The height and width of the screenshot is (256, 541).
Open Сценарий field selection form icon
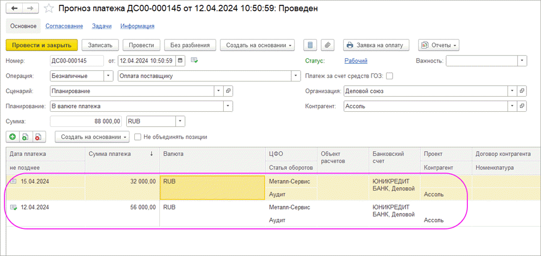coord(228,91)
